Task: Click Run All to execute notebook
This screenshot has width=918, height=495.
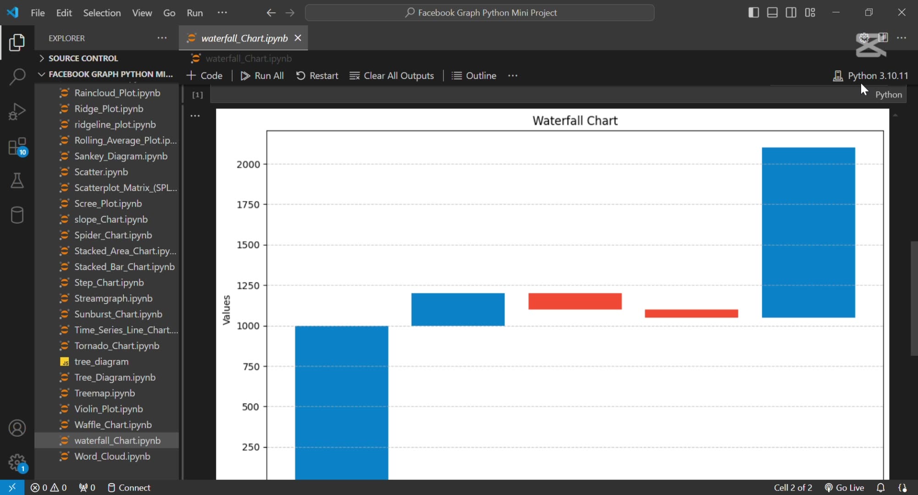Action: [262, 76]
